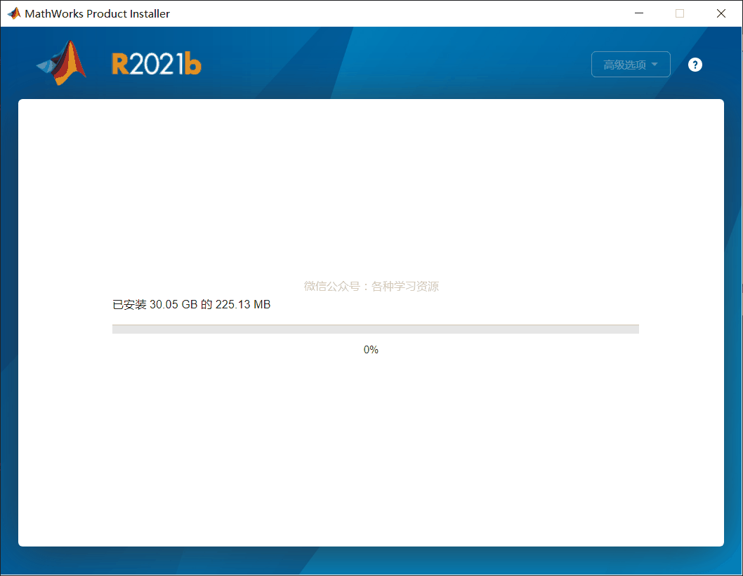The width and height of the screenshot is (743, 576).
Task: Click the 微信公众号 watermark text
Action: pyautogui.click(x=371, y=286)
